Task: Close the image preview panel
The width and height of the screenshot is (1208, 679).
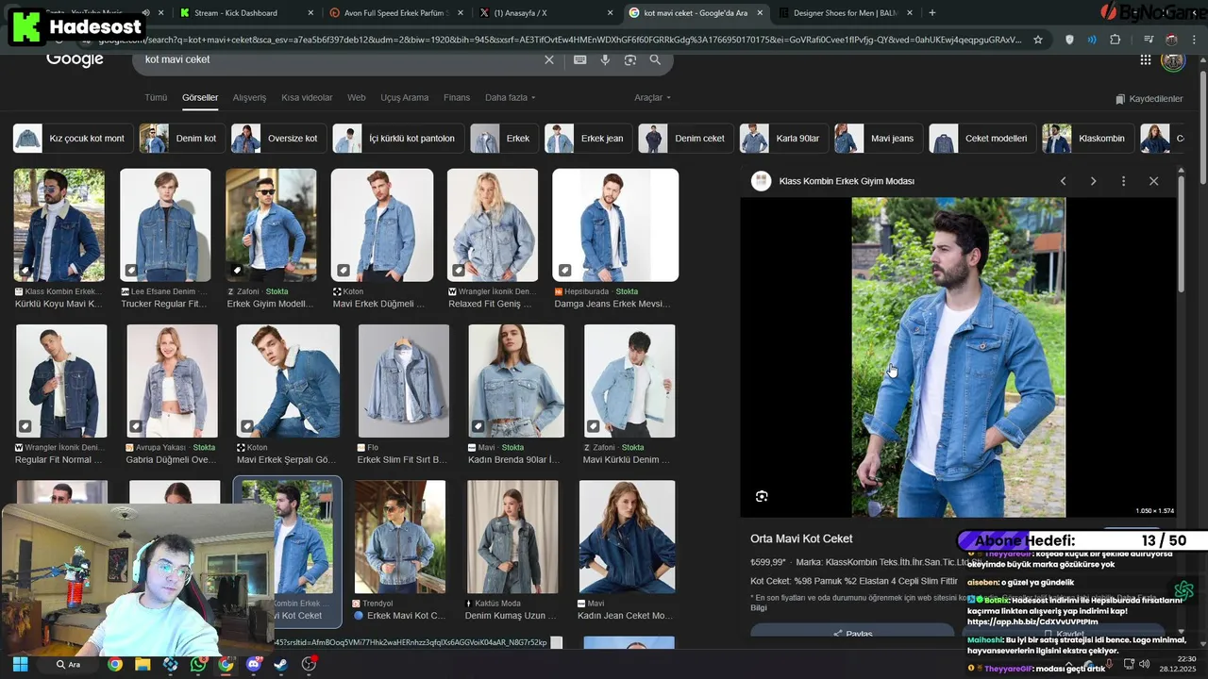Action: click(x=1153, y=181)
